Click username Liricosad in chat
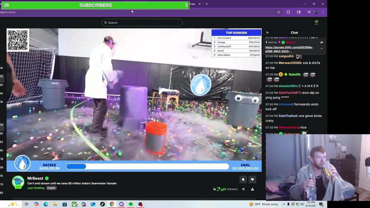This screenshot has width=370, height=208. pos(286,104)
